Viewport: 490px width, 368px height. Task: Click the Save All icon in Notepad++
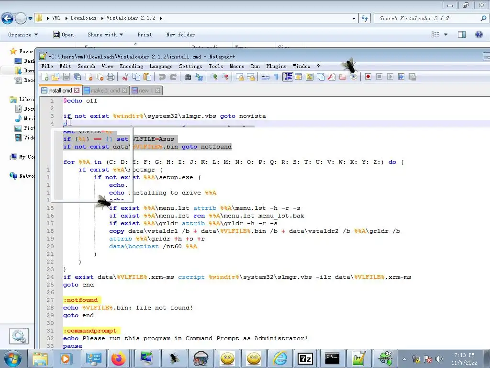[78, 77]
